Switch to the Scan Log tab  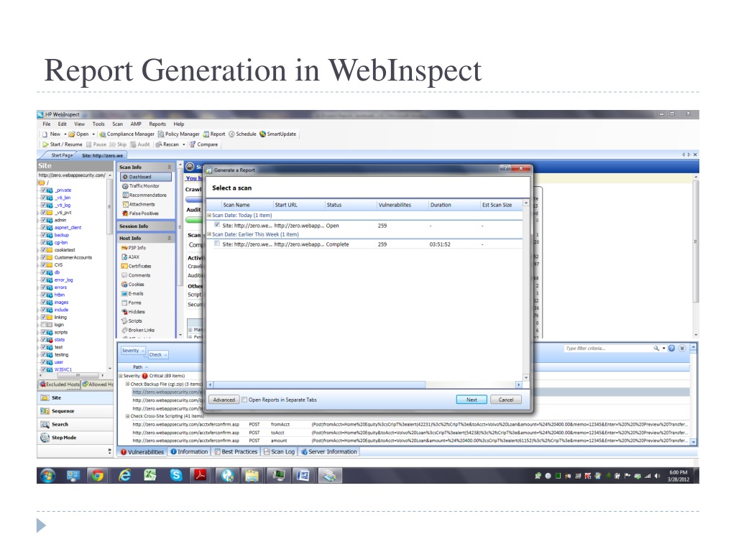tap(280, 451)
